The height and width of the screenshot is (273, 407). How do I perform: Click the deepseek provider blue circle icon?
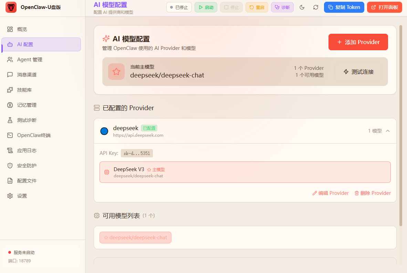tap(104, 131)
